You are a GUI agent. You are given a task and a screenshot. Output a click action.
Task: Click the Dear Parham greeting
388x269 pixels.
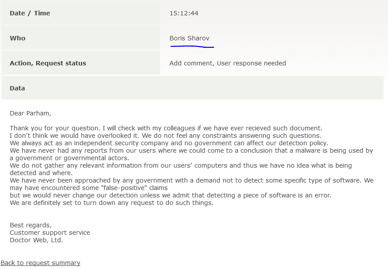point(30,113)
